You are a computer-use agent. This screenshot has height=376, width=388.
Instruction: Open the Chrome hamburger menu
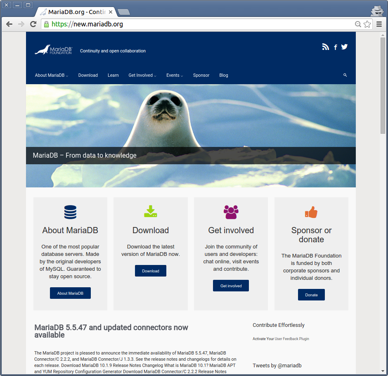(379, 24)
